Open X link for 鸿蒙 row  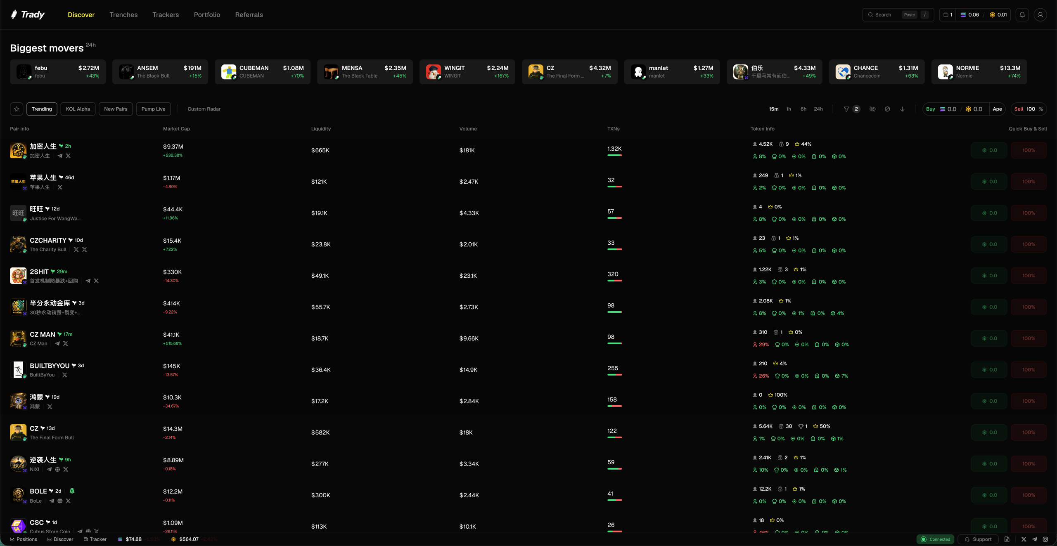click(x=50, y=407)
